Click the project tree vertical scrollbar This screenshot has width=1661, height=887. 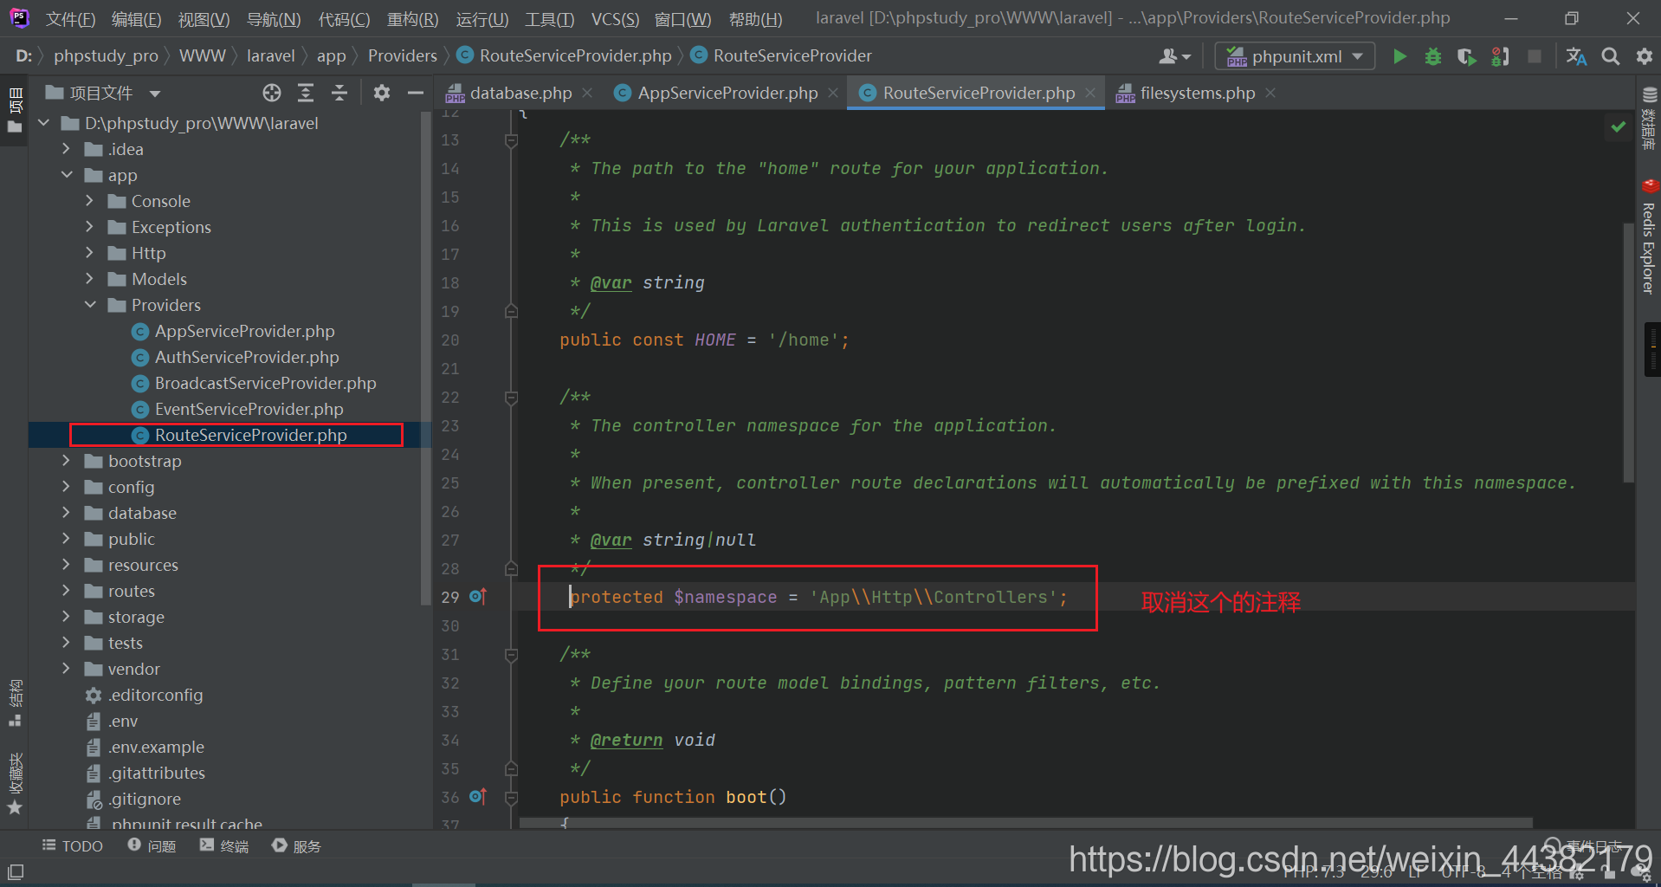click(425, 359)
